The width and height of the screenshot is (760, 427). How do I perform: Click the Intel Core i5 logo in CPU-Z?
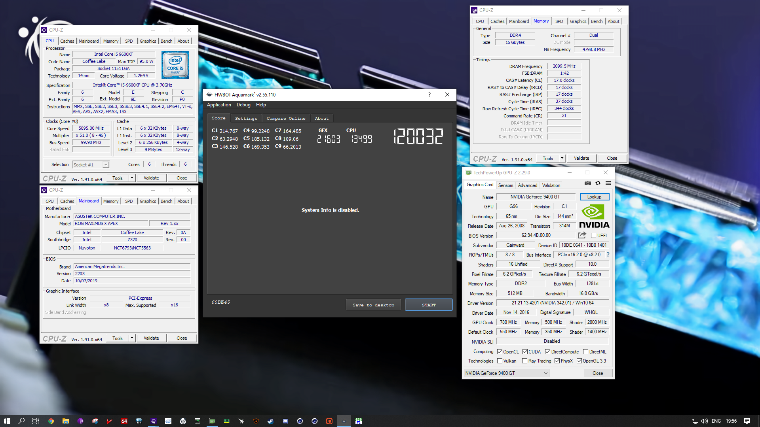coord(175,65)
